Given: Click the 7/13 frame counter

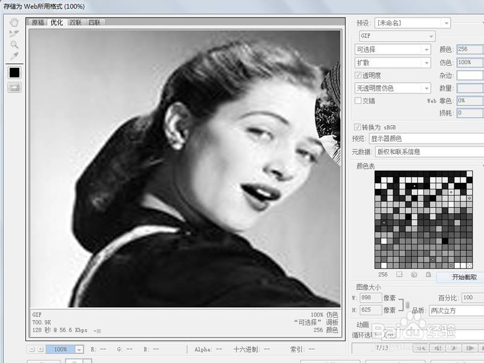Looking at the screenshot, I should click(382, 347).
